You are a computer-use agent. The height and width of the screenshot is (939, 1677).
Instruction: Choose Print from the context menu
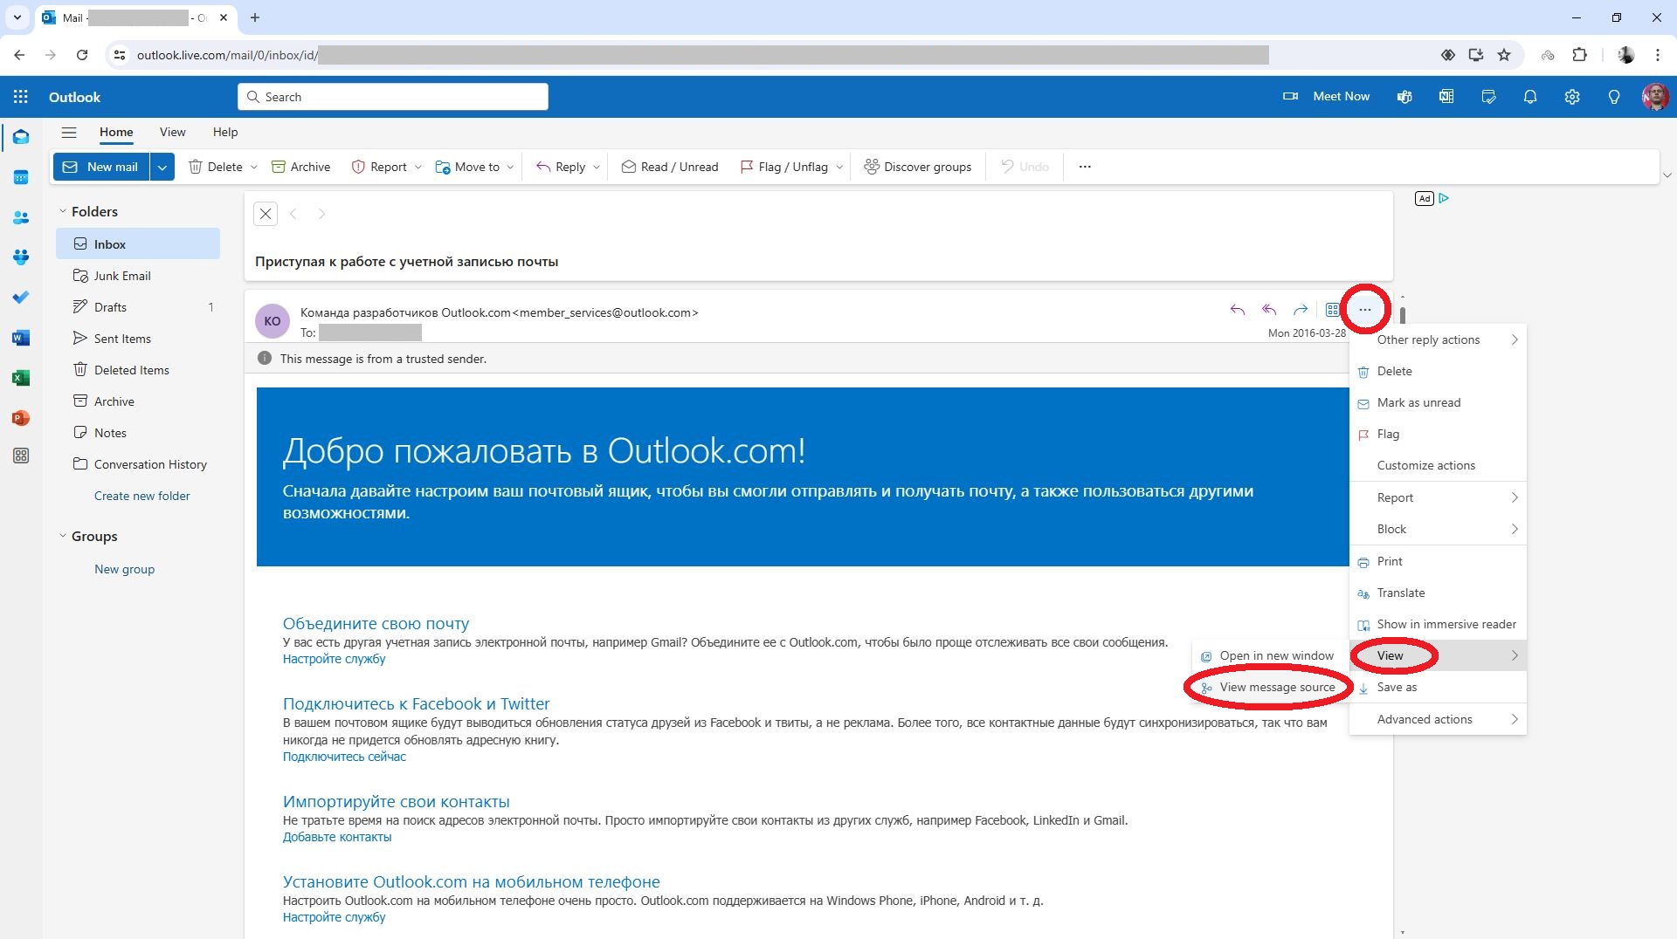pyautogui.click(x=1438, y=562)
